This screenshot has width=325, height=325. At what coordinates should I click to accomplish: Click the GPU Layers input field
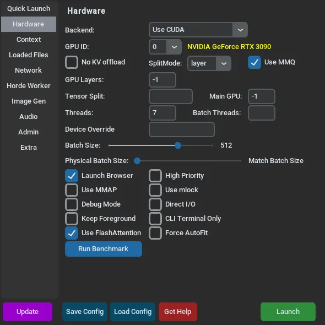pos(162,80)
